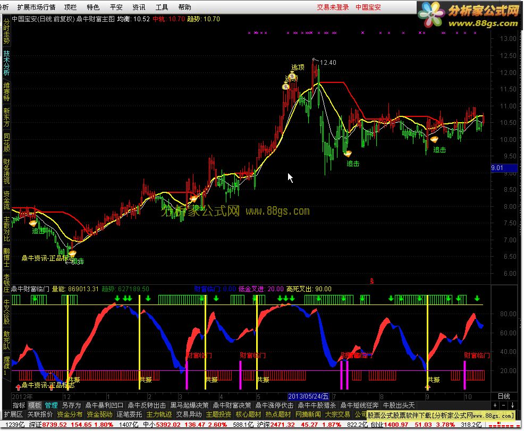Image resolution: width=524 pixels, height=431 pixels.
Task: Click the 追击 diamond marker below the 9.50 dip
Action: (x=348, y=154)
